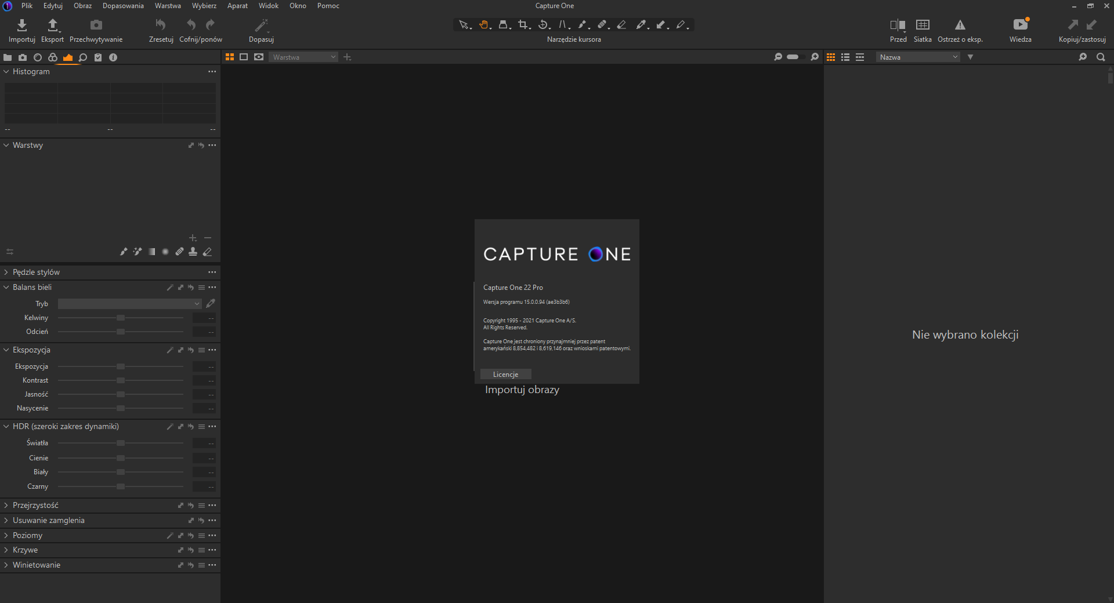Open the Warstwa layer dropdown
The image size is (1114, 603).
[x=303, y=57]
